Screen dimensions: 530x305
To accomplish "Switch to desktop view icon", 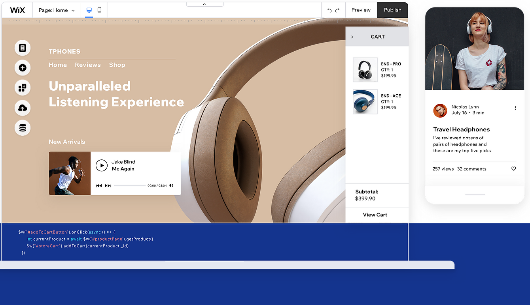I will pyautogui.click(x=89, y=10).
